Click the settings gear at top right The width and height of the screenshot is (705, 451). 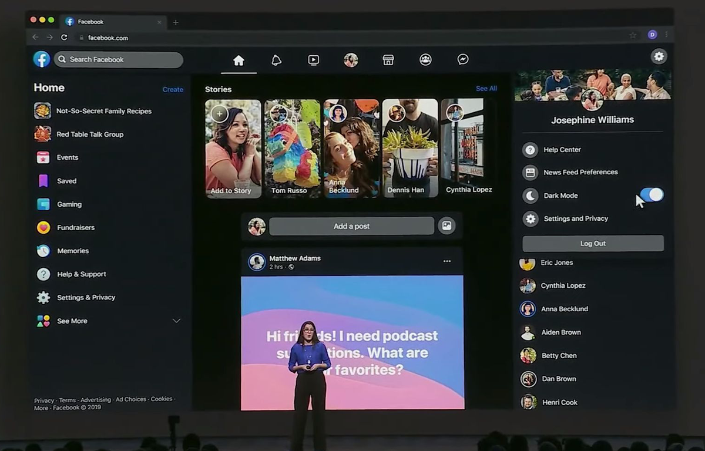pyautogui.click(x=659, y=56)
